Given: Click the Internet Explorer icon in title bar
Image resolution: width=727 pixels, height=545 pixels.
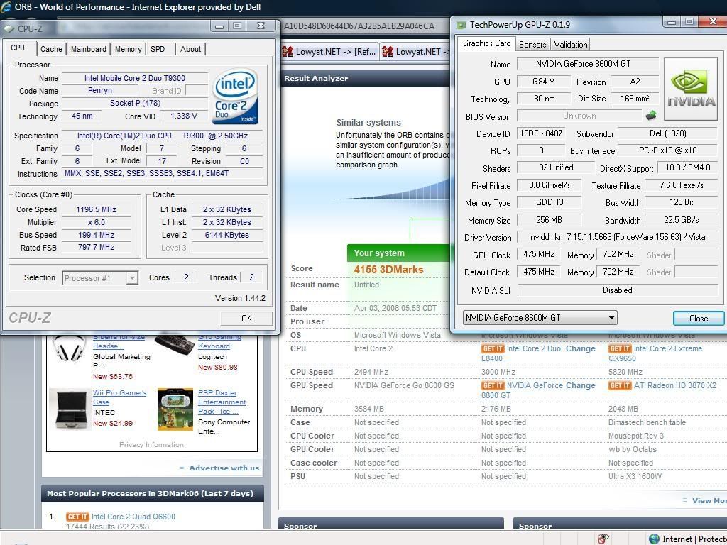Looking at the screenshot, I should coord(6,7).
